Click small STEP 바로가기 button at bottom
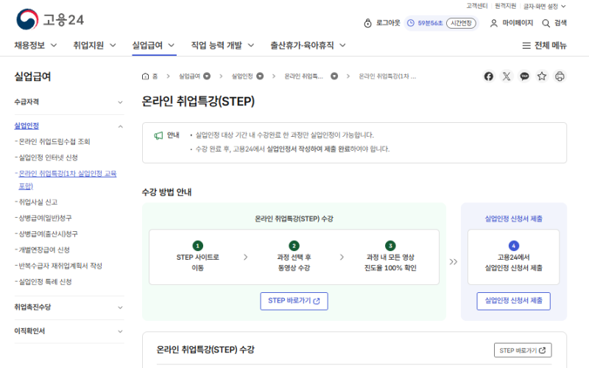This screenshot has width=589, height=368. click(523, 350)
